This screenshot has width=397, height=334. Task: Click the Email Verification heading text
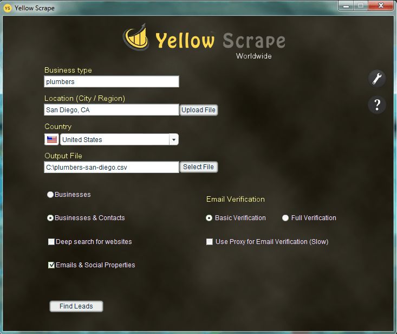[236, 199]
